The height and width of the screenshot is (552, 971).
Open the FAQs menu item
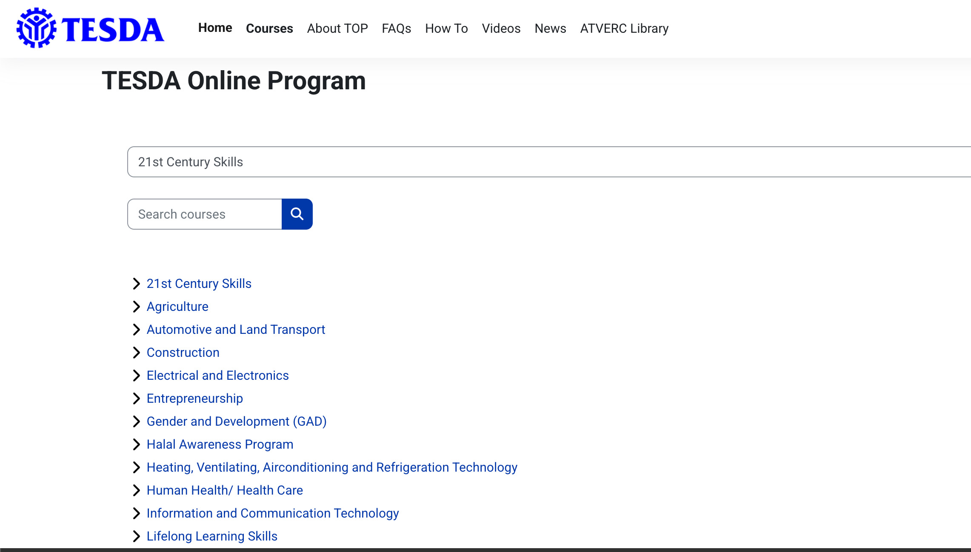pyautogui.click(x=396, y=28)
